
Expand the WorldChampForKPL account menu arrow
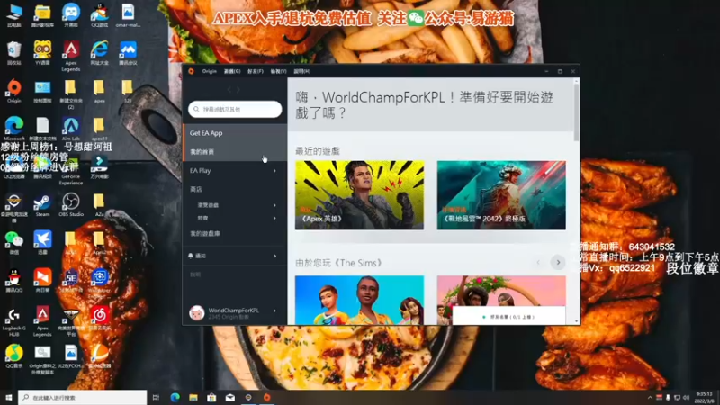tap(274, 310)
